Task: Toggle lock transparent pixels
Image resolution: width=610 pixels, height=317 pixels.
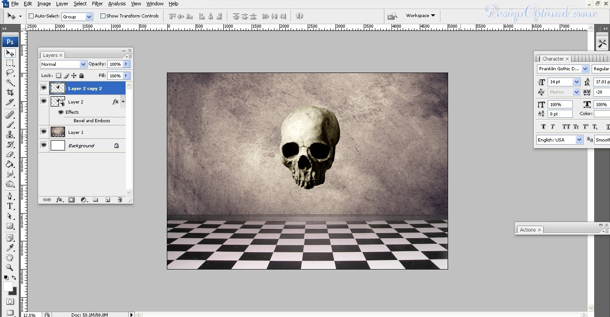Action: click(58, 76)
